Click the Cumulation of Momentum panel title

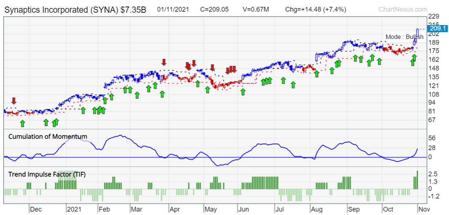[48, 137]
